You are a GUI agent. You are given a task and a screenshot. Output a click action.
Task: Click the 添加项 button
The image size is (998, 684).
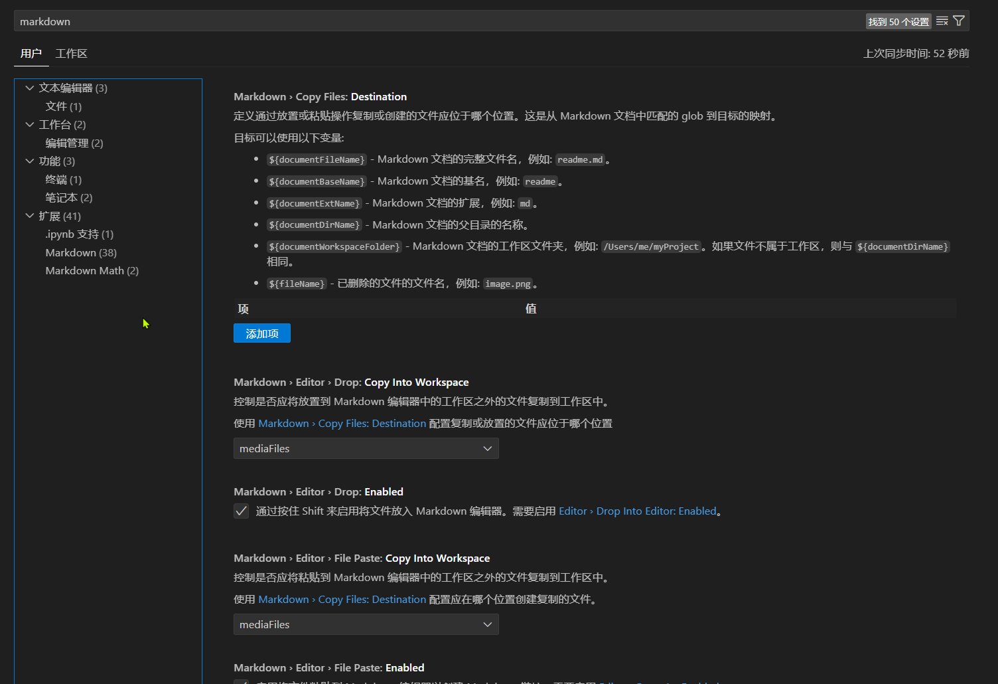(x=262, y=333)
